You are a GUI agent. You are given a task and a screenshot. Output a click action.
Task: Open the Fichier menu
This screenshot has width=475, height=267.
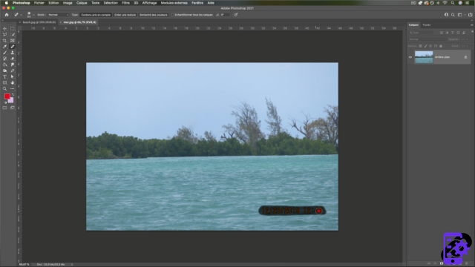tap(39, 3)
